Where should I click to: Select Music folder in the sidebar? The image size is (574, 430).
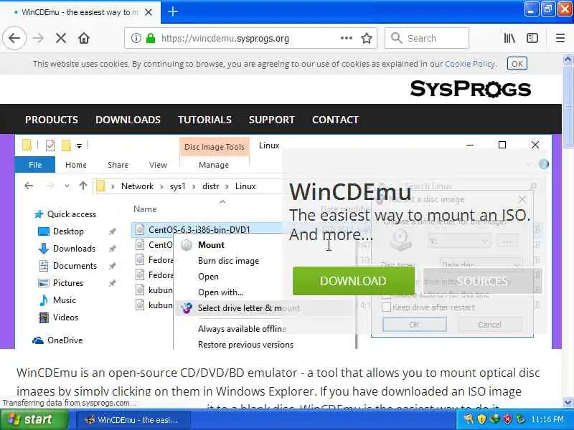[x=65, y=300]
